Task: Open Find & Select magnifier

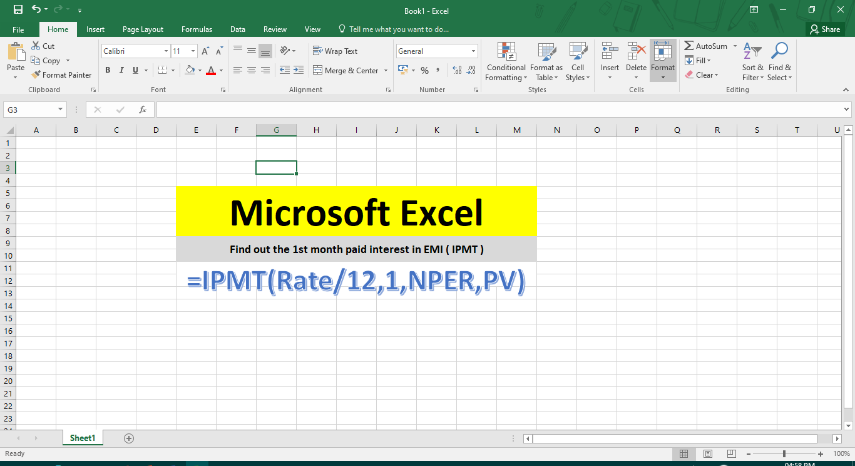Action: 780,61
